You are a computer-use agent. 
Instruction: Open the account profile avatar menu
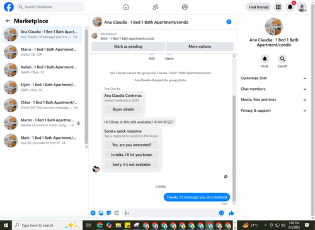(x=302, y=7)
